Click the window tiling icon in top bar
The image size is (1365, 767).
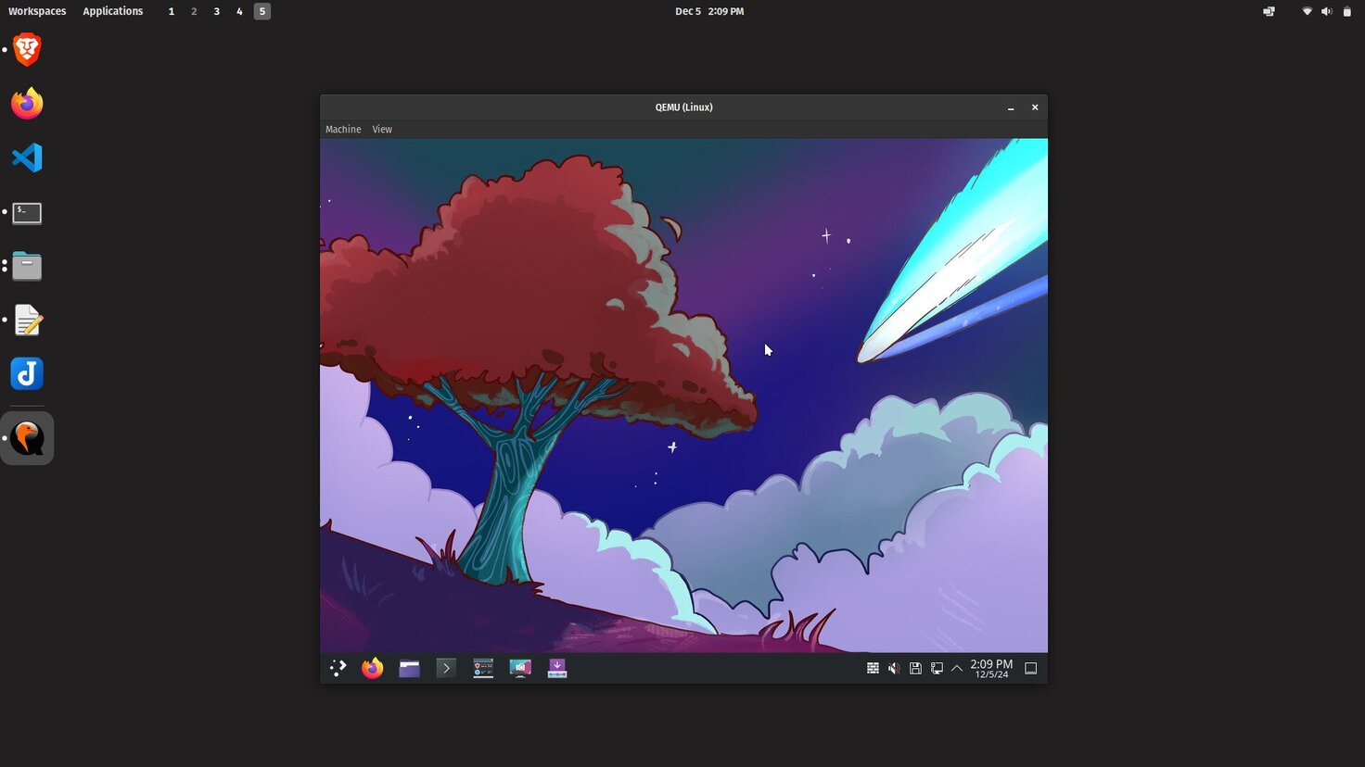[1269, 11]
